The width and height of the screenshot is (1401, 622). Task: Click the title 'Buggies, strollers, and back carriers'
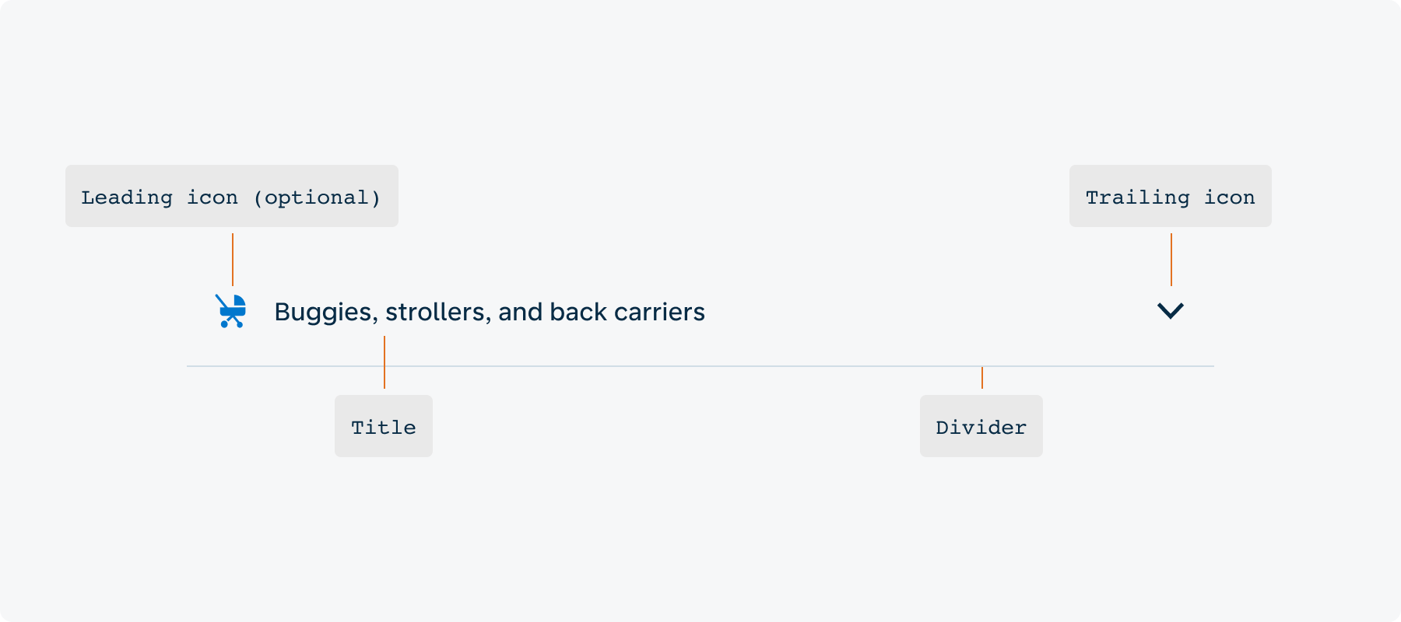pos(490,312)
